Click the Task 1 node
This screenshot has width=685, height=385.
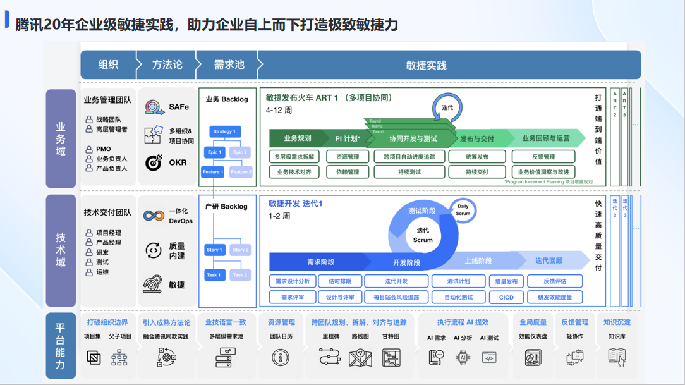point(214,275)
